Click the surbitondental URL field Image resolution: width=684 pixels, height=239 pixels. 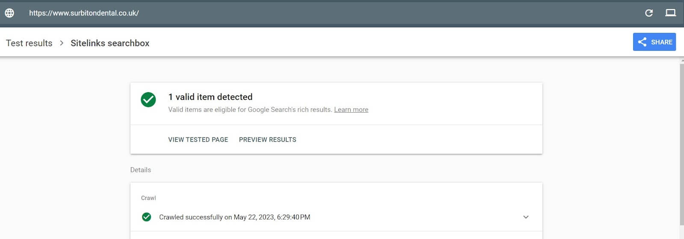pyautogui.click(x=84, y=13)
